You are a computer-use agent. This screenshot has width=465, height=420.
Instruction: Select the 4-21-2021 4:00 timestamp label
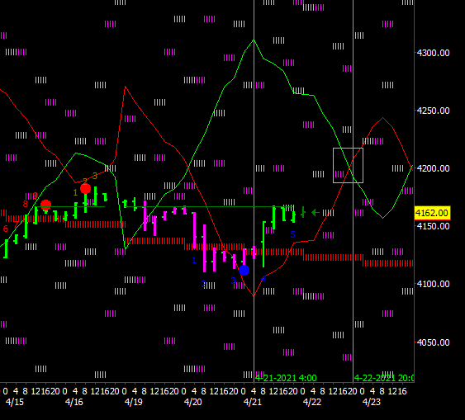pyautogui.click(x=286, y=378)
